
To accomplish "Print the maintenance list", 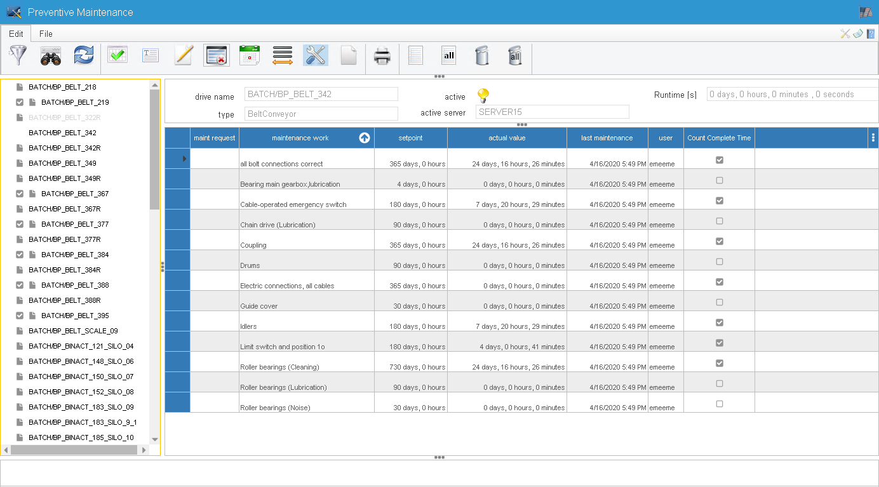I will [x=382, y=55].
